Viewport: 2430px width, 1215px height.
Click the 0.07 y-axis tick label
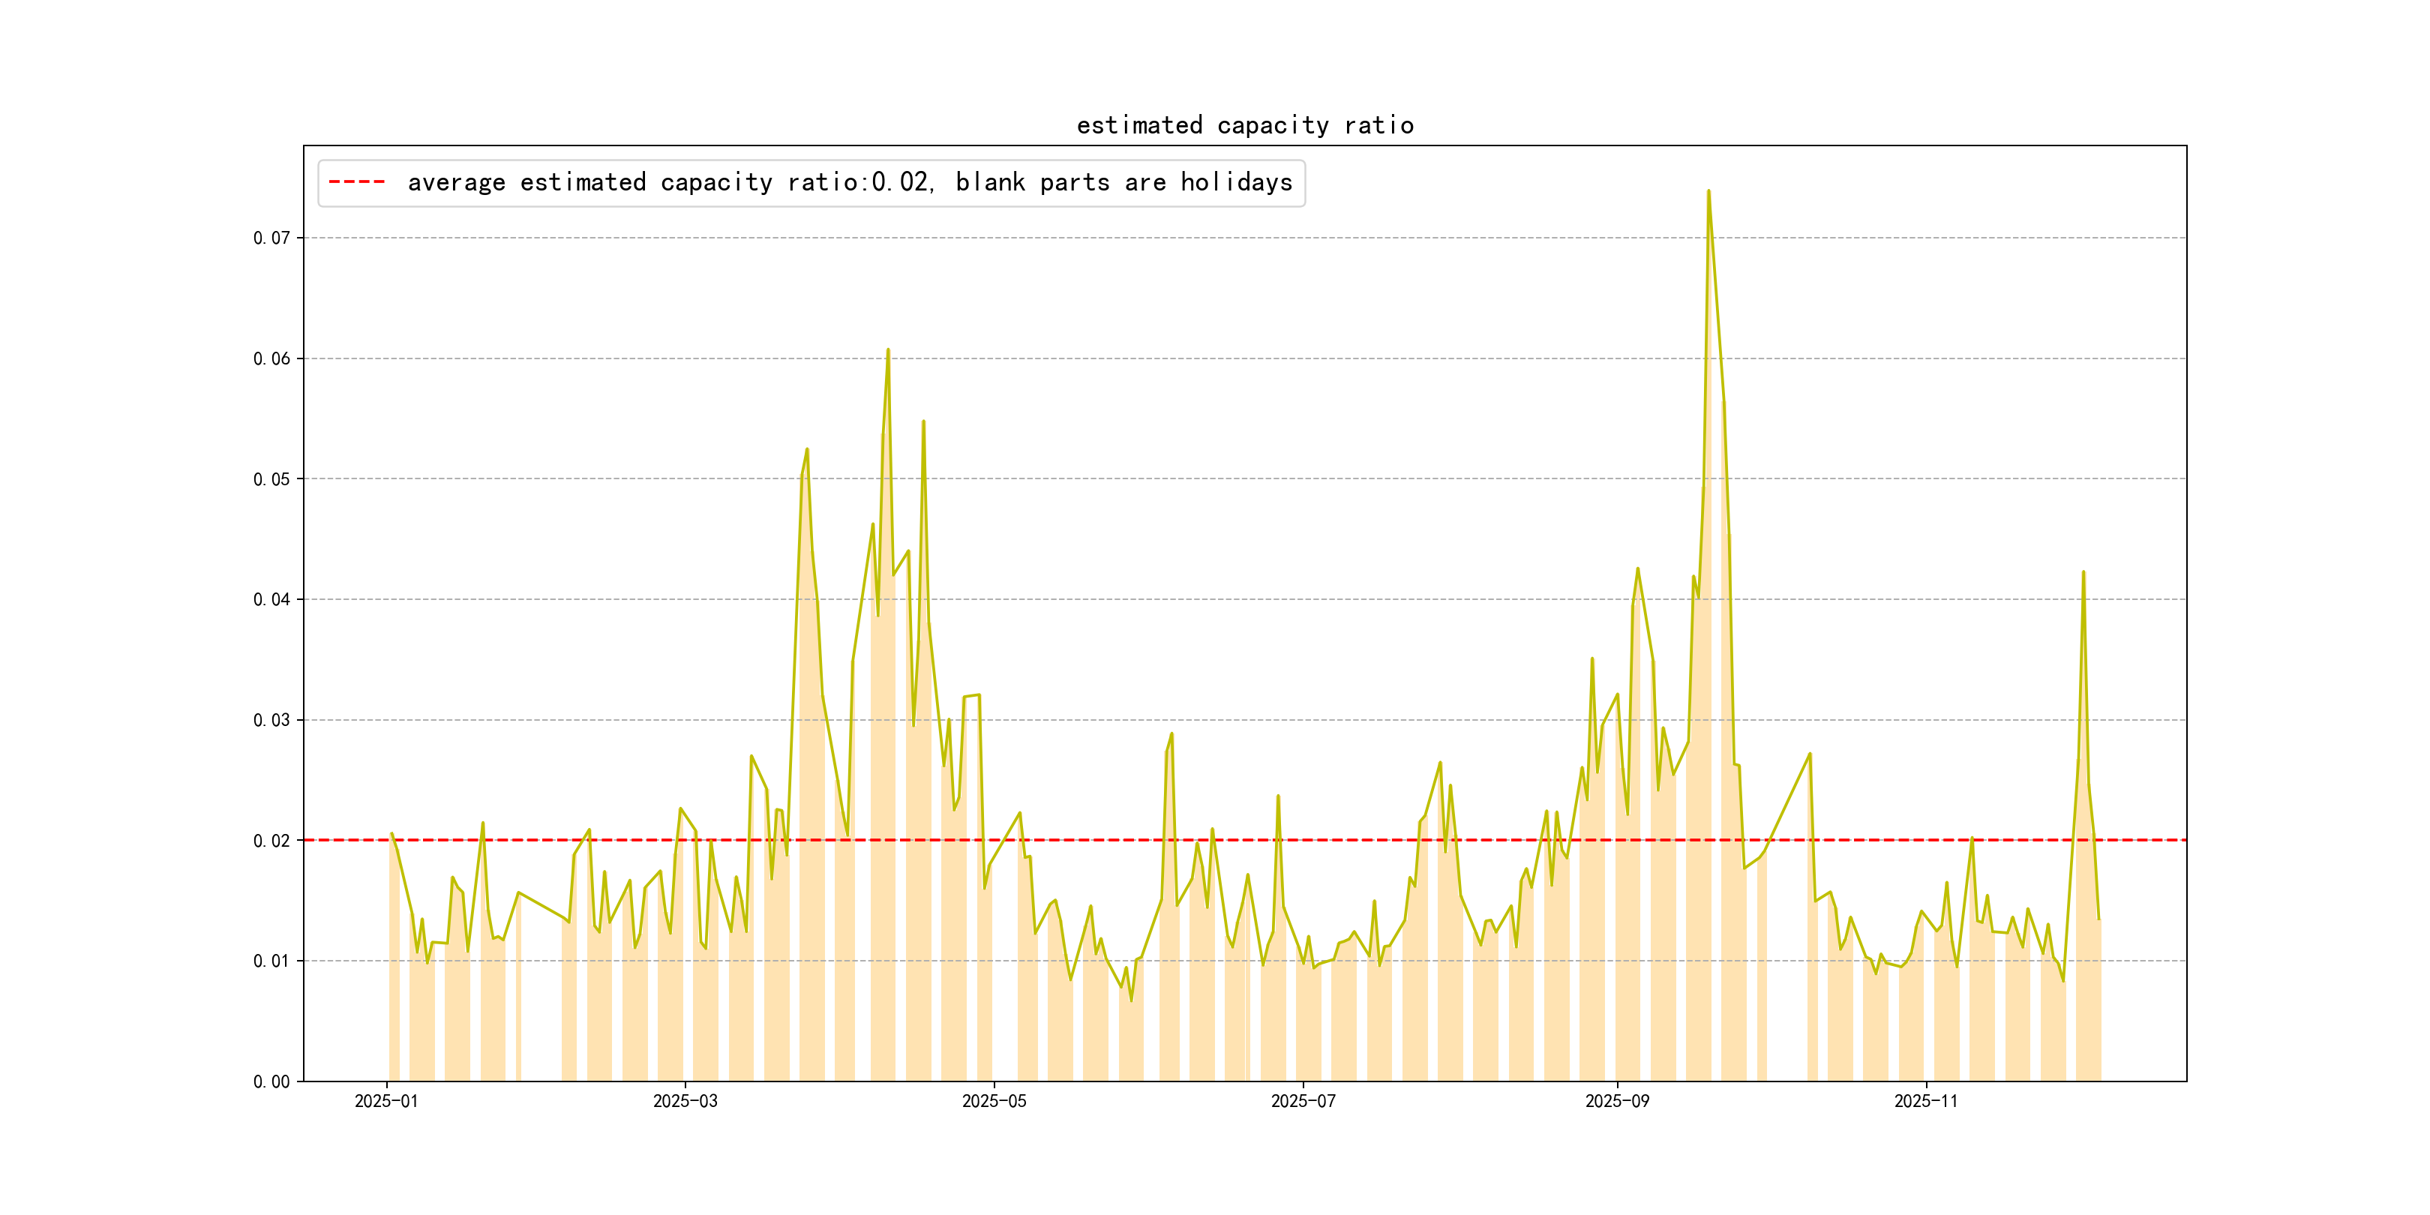[271, 238]
